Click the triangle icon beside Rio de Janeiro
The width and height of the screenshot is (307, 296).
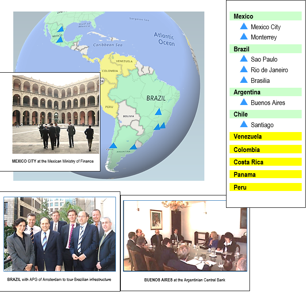243,70
